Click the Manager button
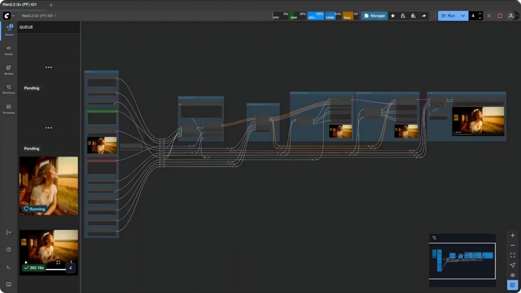 (374, 16)
